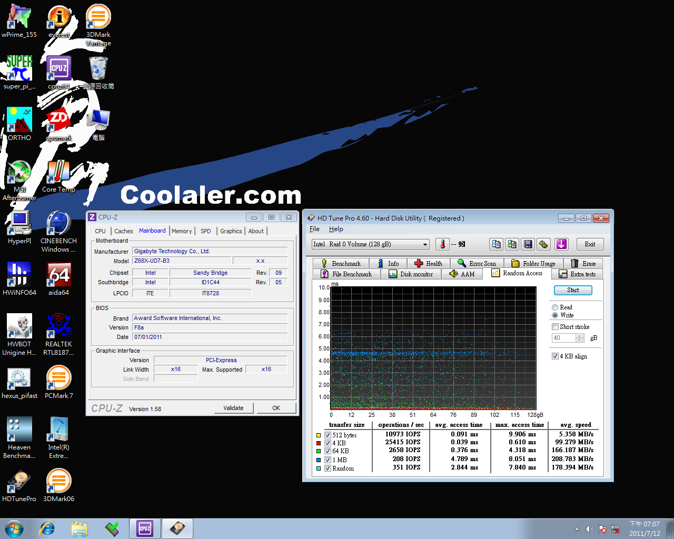Launch the 3DMark06 desktop icon
The width and height of the screenshot is (674, 539).
click(59, 485)
